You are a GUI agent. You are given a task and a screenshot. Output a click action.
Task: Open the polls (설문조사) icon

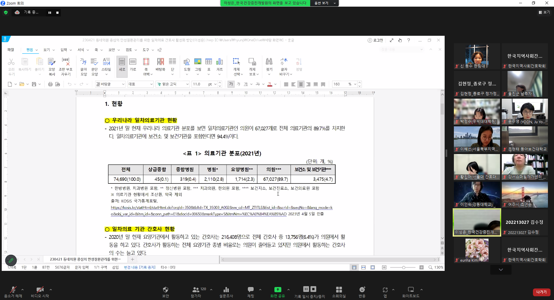(226, 290)
